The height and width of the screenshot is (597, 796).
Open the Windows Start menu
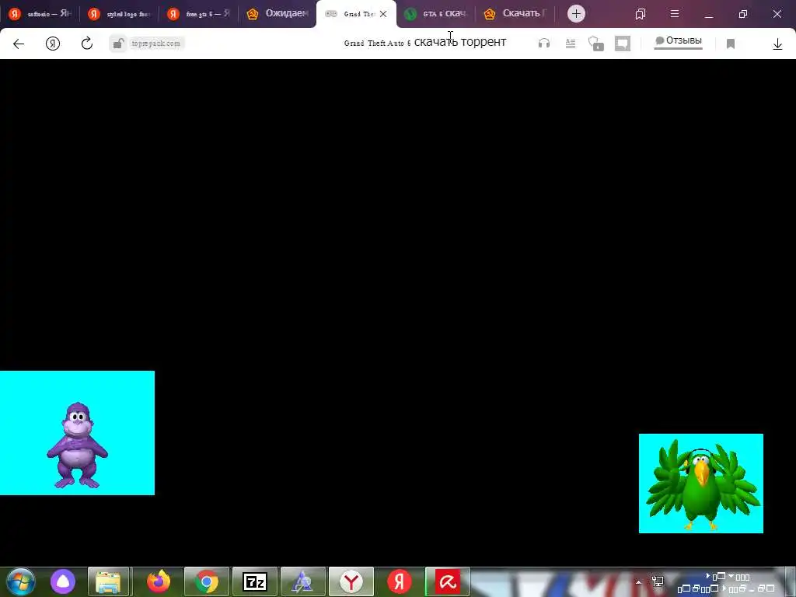pyautogui.click(x=21, y=581)
